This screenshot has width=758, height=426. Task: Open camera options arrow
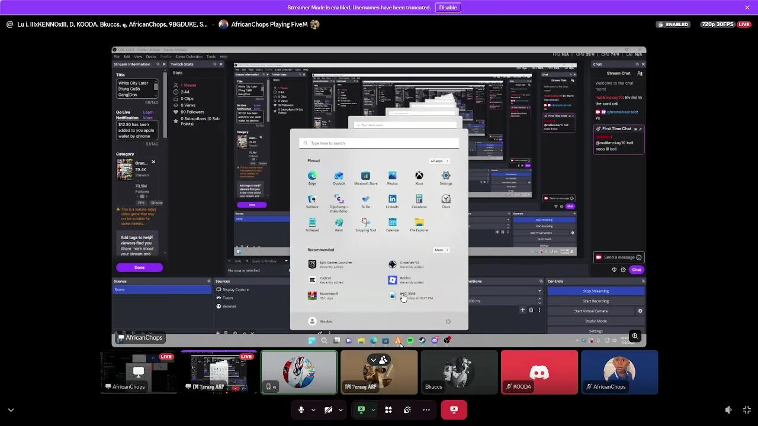pyautogui.click(x=341, y=409)
